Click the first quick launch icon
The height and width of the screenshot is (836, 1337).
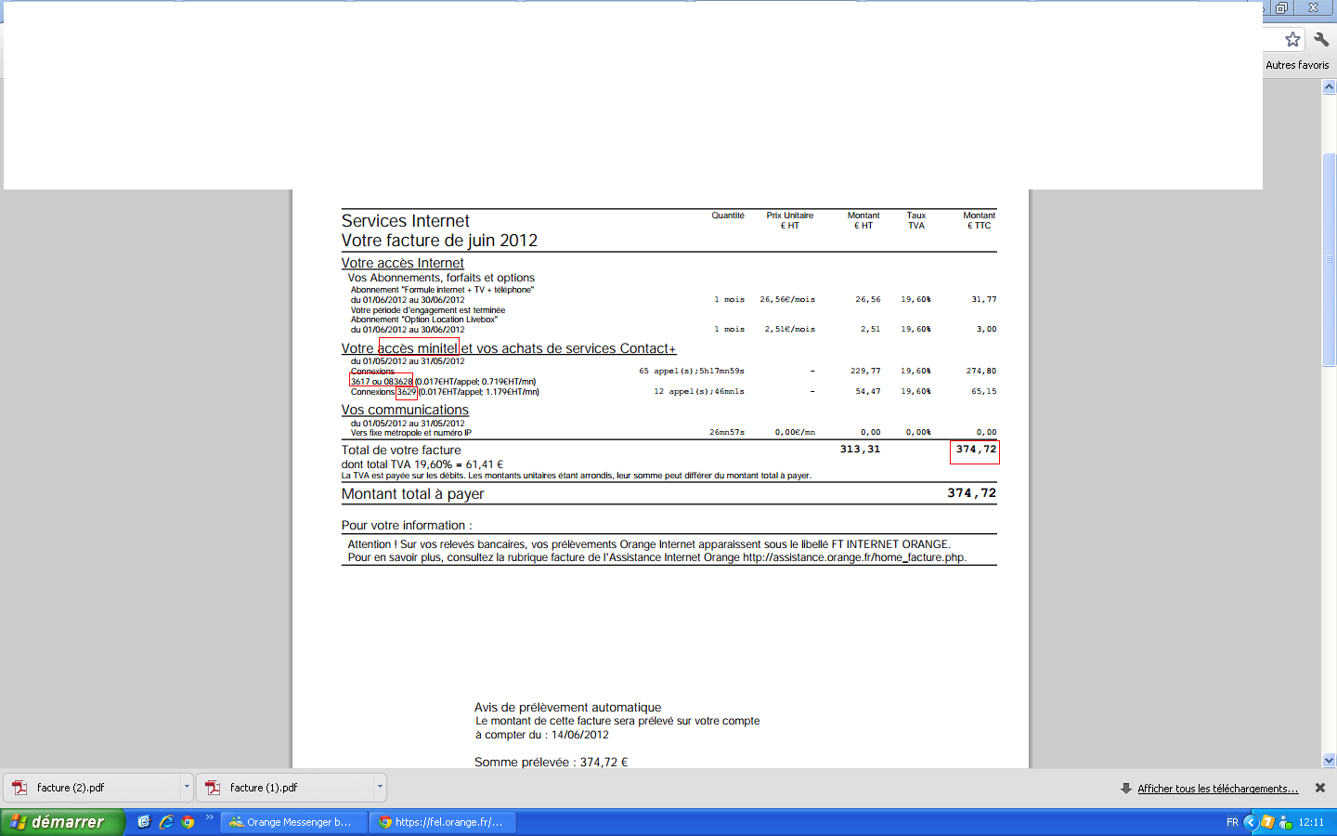point(144,822)
